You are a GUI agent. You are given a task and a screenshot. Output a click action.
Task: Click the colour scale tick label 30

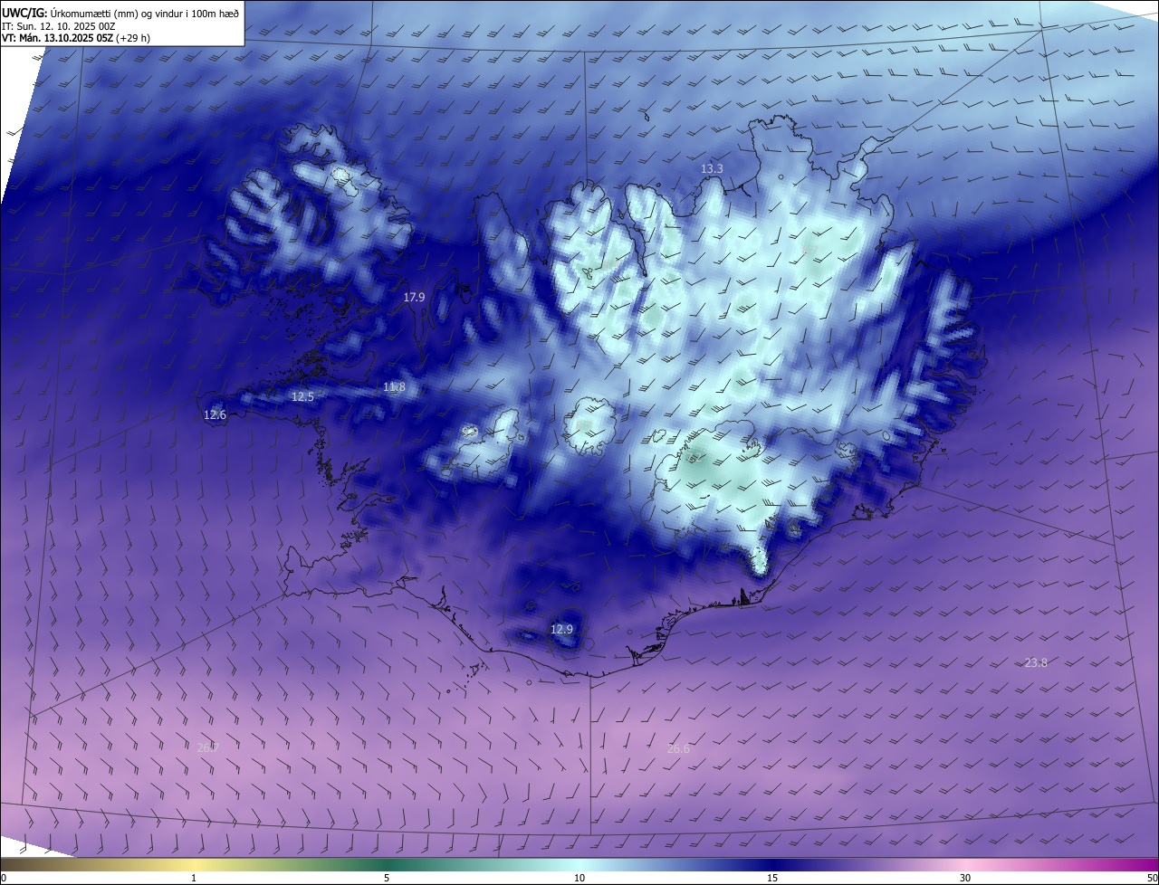coord(965,879)
